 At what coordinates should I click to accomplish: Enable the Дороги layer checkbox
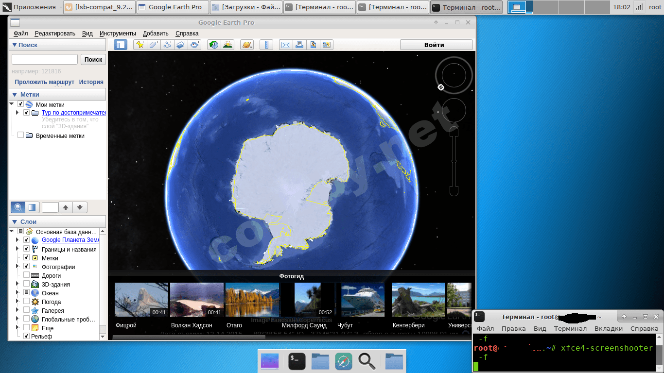coord(27,275)
